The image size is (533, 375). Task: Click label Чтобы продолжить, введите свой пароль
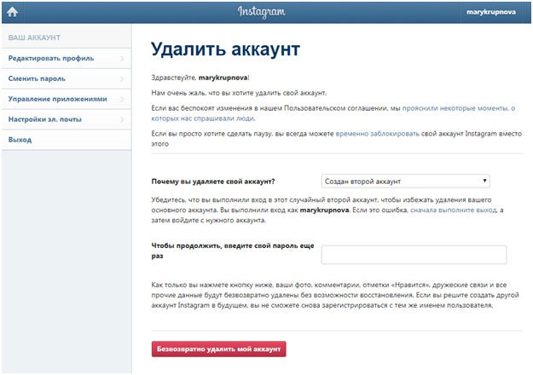pyautogui.click(x=233, y=251)
